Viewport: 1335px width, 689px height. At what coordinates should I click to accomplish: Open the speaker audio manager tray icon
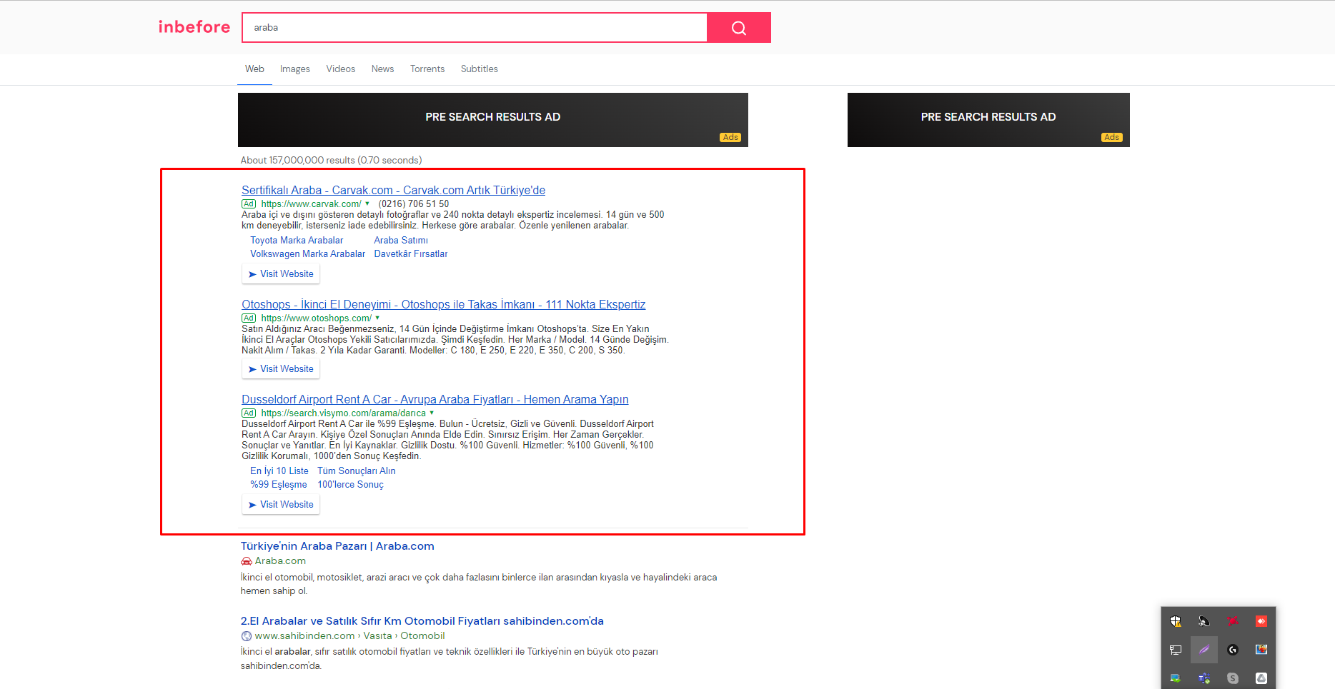[x=1204, y=621]
